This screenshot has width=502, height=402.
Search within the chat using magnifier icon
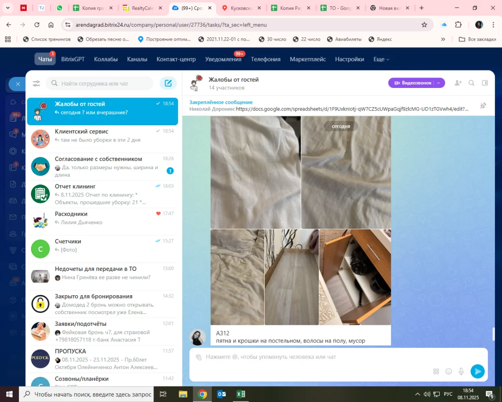471,83
